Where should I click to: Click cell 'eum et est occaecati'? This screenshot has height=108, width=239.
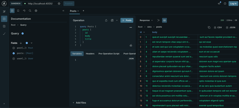click(209, 52)
